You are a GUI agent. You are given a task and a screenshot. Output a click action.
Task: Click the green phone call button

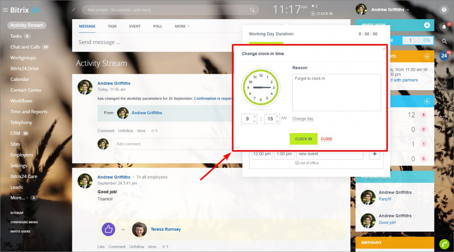[444, 244]
